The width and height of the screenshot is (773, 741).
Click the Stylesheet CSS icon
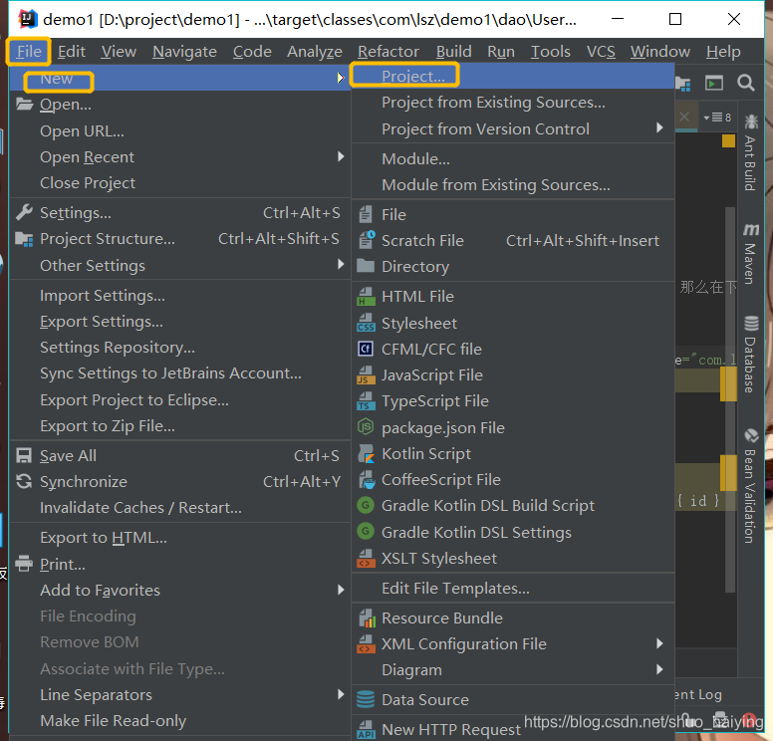pyautogui.click(x=366, y=323)
